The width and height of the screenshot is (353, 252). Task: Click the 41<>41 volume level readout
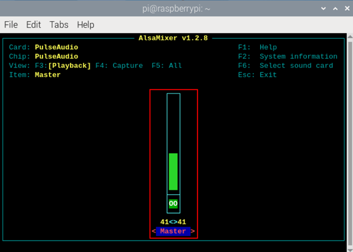173,222
